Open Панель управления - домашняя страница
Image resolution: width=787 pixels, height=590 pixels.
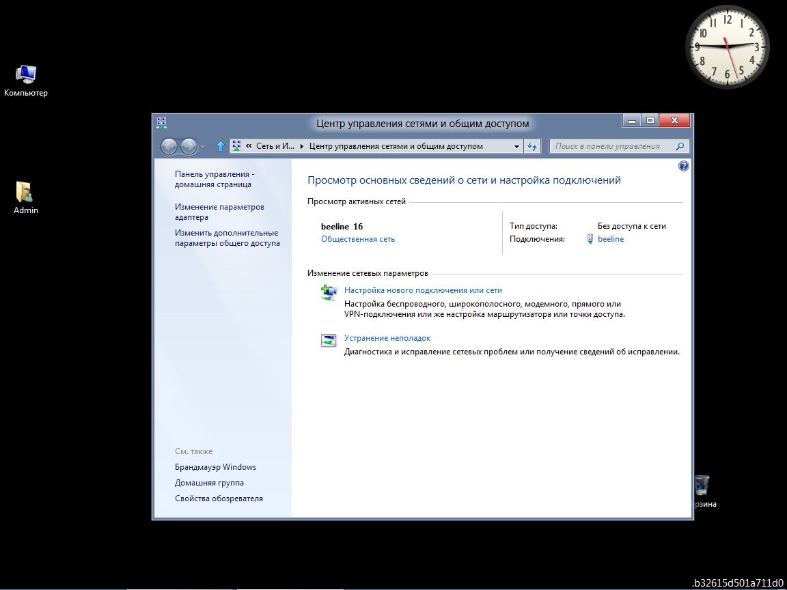point(215,179)
